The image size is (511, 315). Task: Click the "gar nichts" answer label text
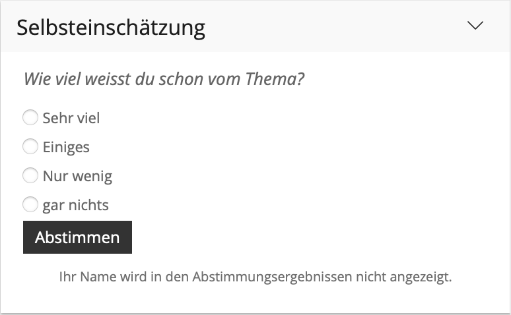(75, 206)
